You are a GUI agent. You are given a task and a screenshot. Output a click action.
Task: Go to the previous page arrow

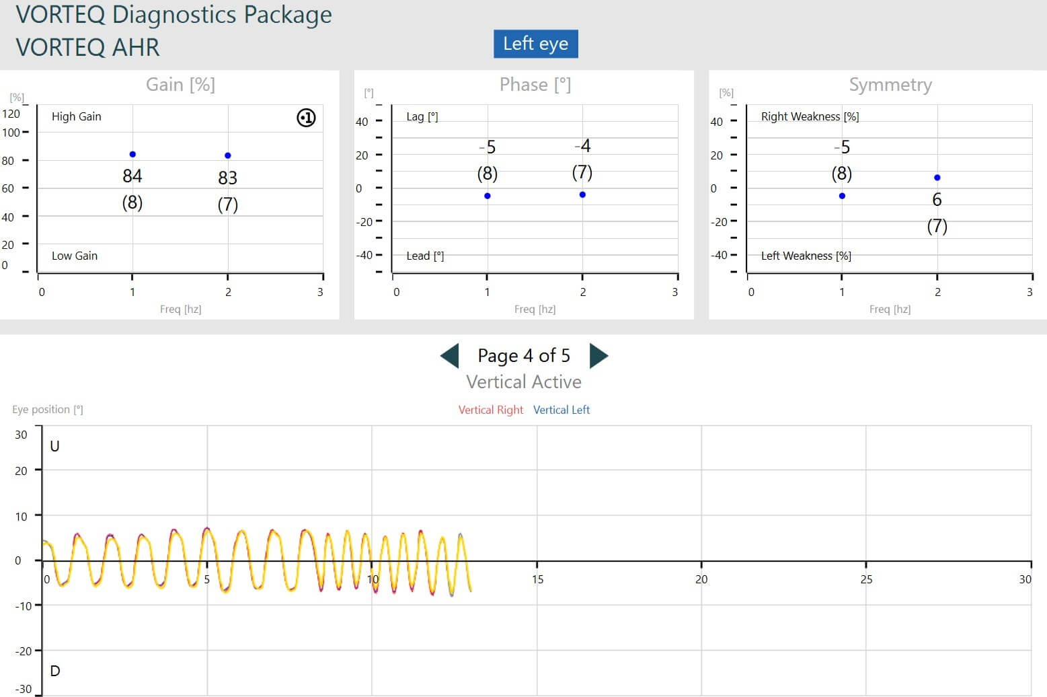point(449,356)
